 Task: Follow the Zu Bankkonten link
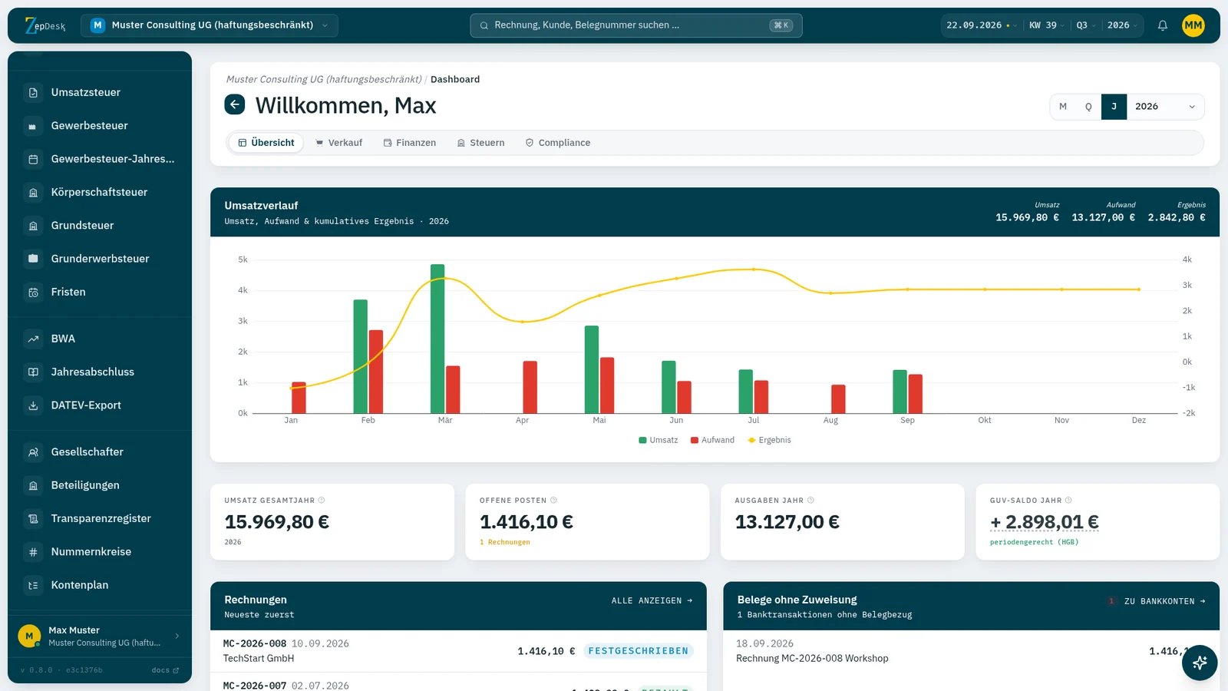click(x=1165, y=602)
